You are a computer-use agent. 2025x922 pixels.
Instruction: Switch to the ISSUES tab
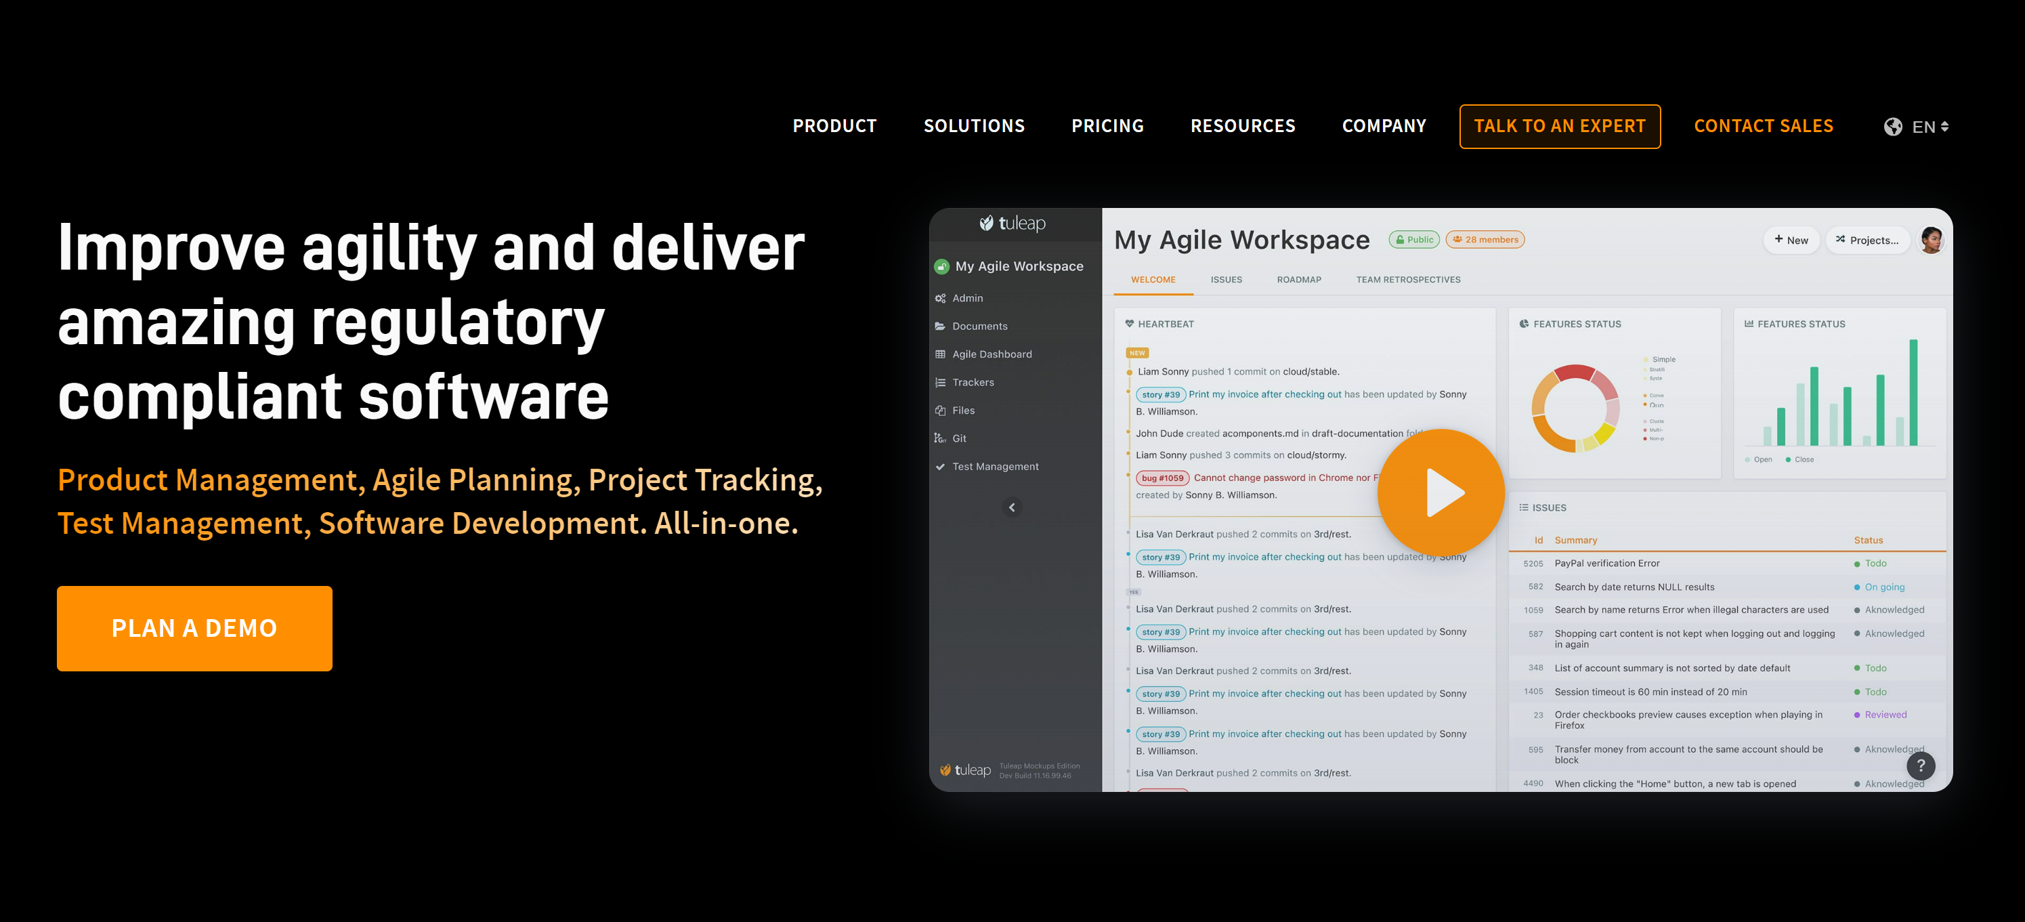coord(1227,280)
